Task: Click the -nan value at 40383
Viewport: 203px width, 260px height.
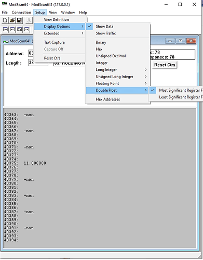Action: [29, 196]
